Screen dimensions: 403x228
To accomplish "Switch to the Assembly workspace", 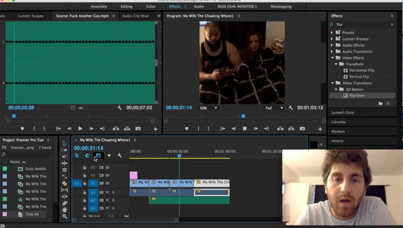I will (x=99, y=6).
